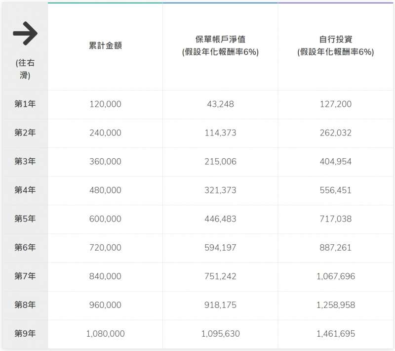Image resolution: width=395 pixels, height=351 pixels.
Task: Select the 自行投資 column header
Action: [x=336, y=45]
